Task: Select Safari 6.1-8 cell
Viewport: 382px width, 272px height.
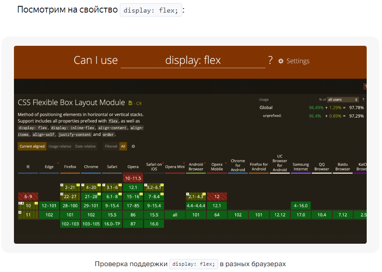Action: (112, 197)
